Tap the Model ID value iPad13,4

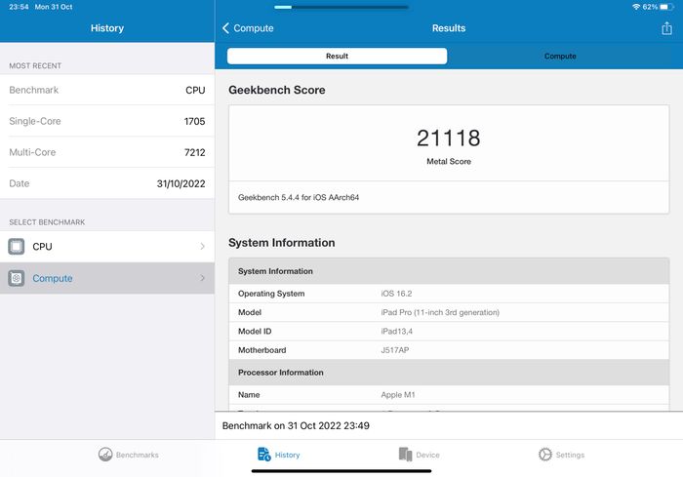(x=396, y=331)
